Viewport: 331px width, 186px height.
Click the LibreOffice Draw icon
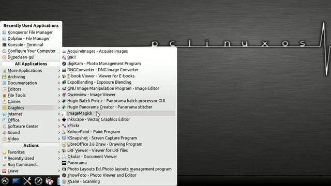click(x=64, y=145)
